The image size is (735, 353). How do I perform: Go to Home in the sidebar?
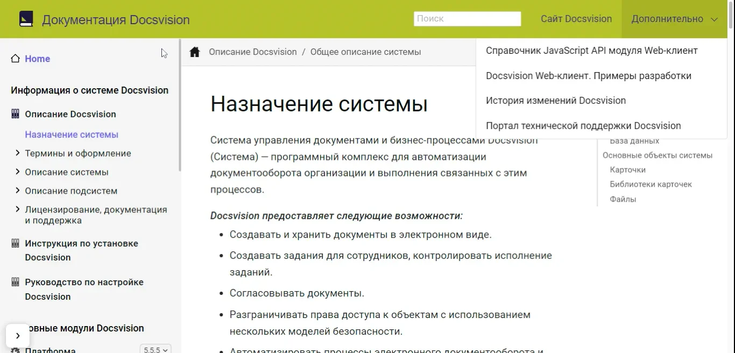coord(37,59)
